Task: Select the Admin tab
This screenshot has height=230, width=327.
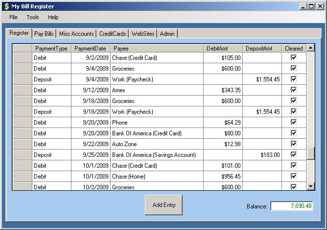Action: pyautogui.click(x=167, y=34)
